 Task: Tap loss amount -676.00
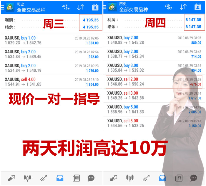pyautogui.click(x=196, y=84)
